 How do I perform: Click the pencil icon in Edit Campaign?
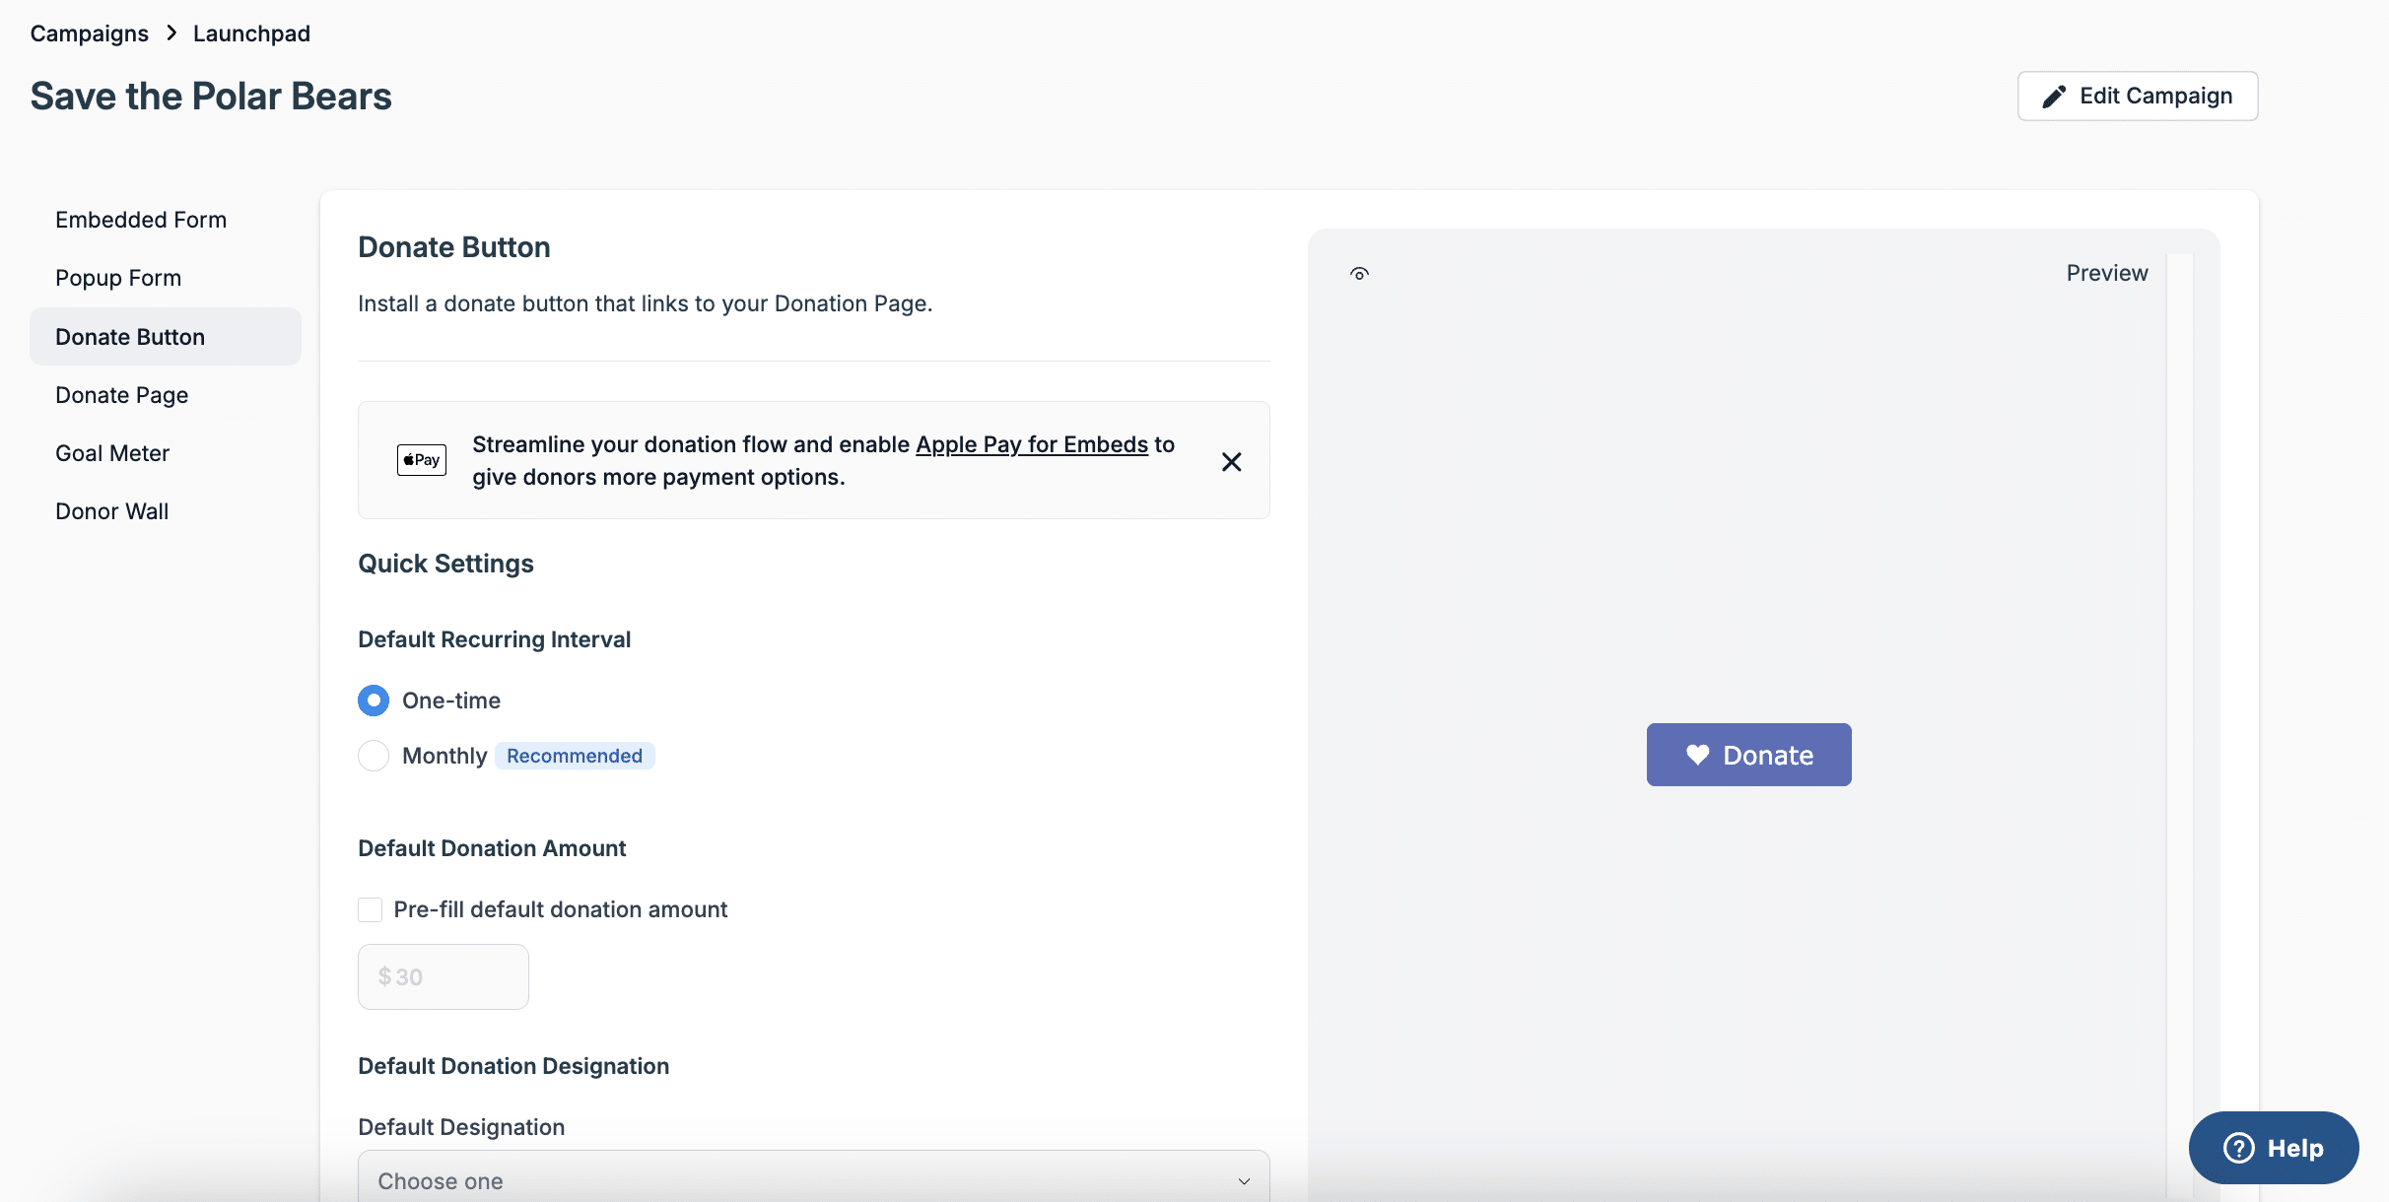pos(2056,96)
